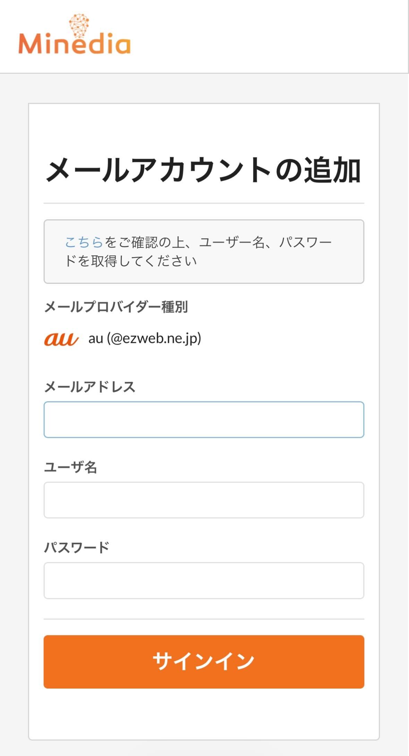The width and height of the screenshot is (409, 756).
Task: Click the メールアドレス field label
Action: (90, 387)
